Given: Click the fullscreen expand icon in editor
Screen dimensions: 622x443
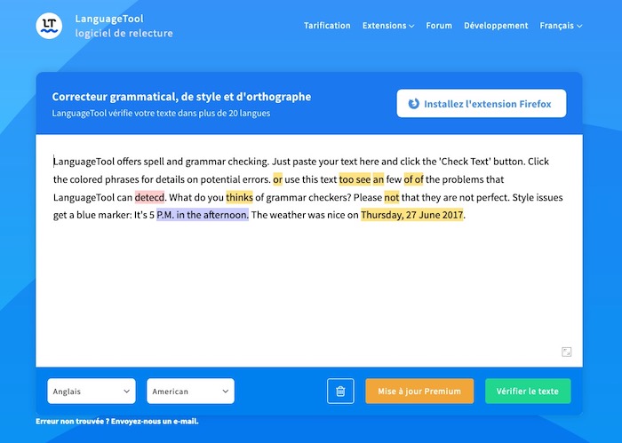Looking at the screenshot, I should [x=567, y=352].
